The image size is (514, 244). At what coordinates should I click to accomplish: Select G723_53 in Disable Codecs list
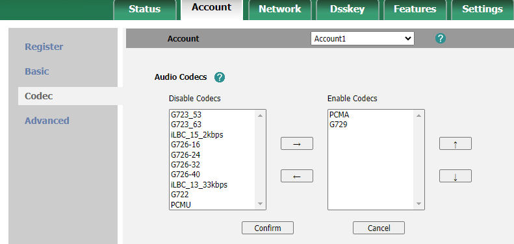click(212, 115)
